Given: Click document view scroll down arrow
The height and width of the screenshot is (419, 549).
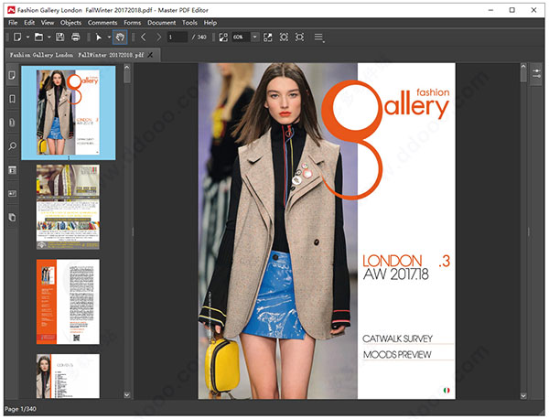Looking at the screenshot, I should [x=523, y=395].
